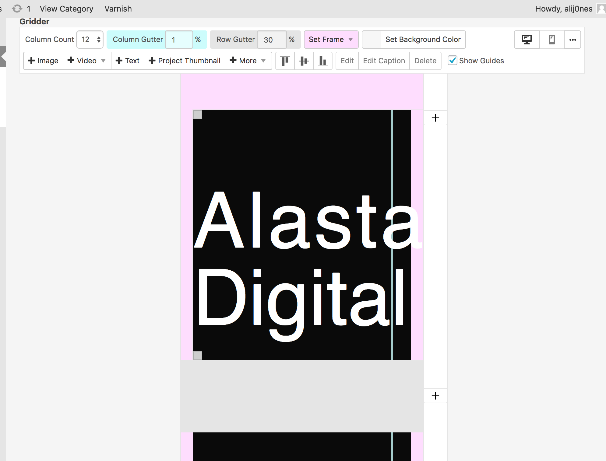Open the More elements dropdown
Viewport: 606px width, 461px height.
pos(248,61)
